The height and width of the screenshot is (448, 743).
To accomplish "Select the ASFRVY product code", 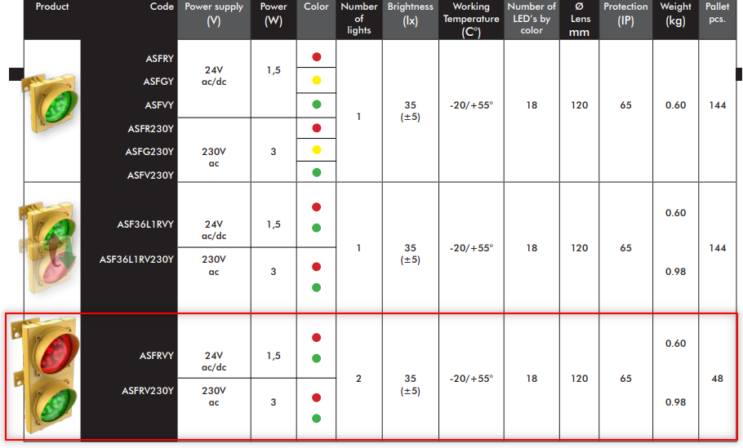I will pyautogui.click(x=157, y=356).
